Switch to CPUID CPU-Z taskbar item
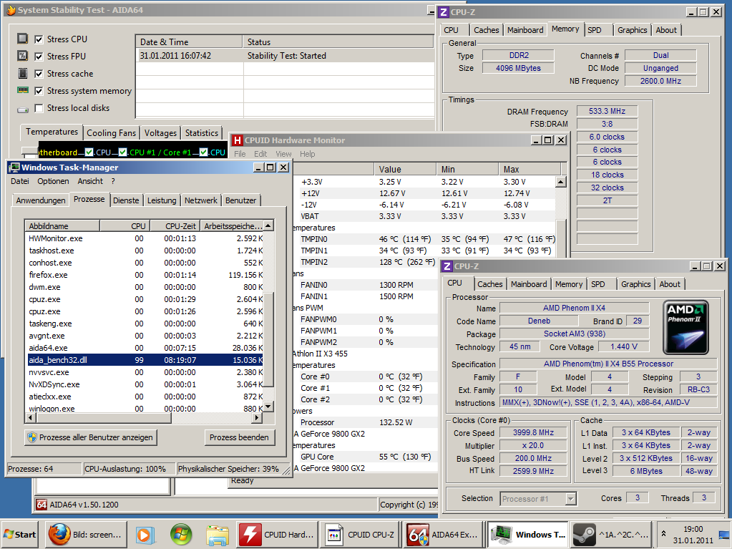This screenshot has height=549, width=732. point(361,535)
